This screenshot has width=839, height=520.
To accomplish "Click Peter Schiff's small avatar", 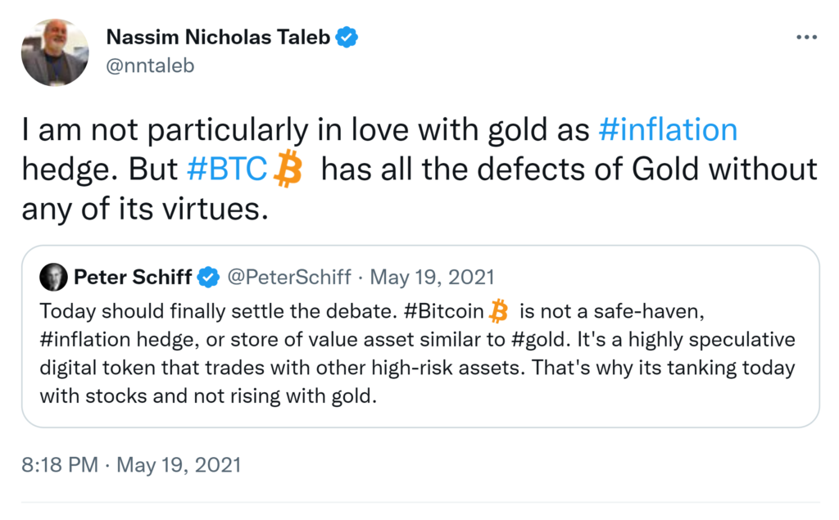I will (54, 278).
